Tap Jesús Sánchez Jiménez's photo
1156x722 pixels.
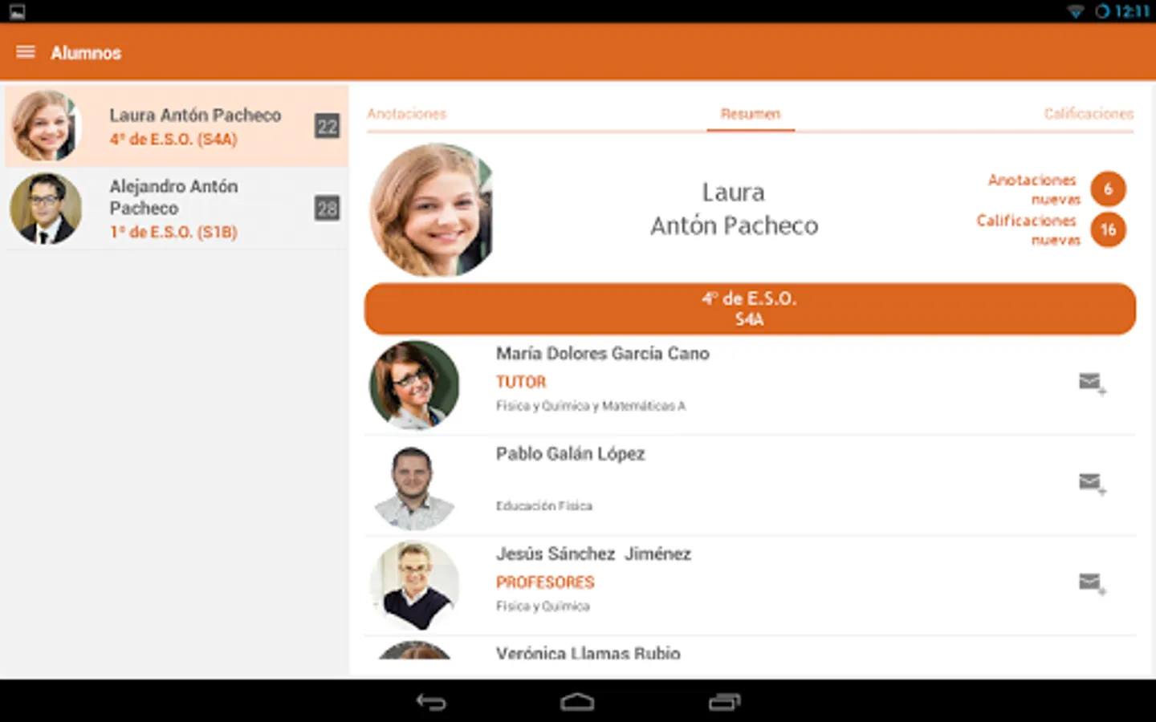point(414,586)
